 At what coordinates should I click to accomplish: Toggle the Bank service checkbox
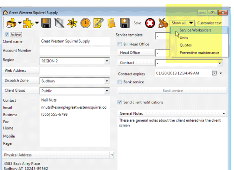pyautogui.click(x=120, y=82)
